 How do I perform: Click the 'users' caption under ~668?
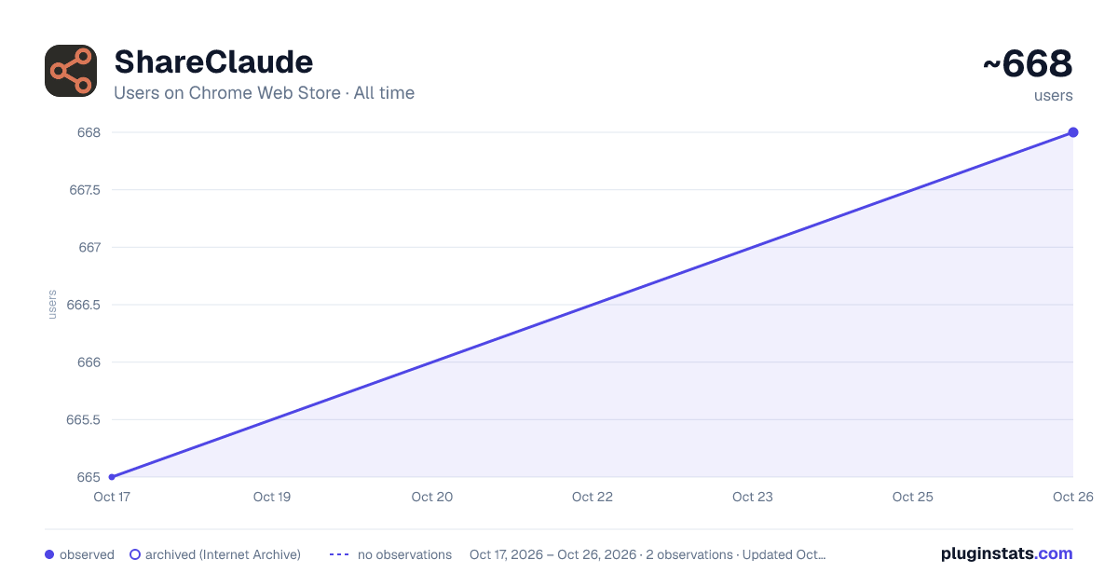(x=1054, y=96)
